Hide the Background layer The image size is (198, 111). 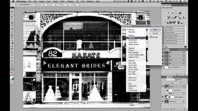163,101
